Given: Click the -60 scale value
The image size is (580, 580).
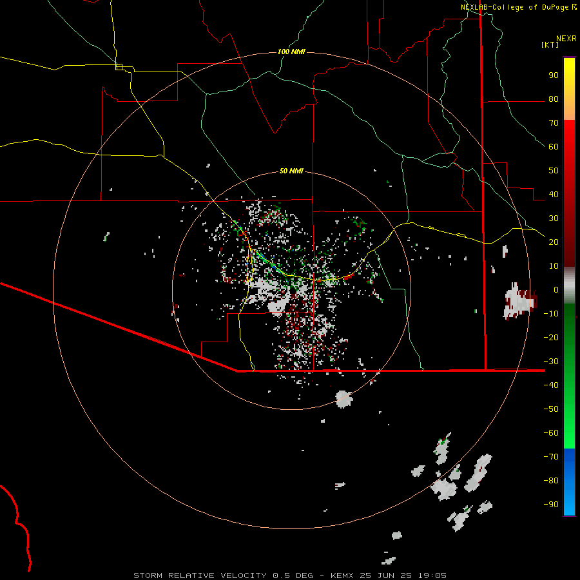Looking at the screenshot, I should [551, 433].
